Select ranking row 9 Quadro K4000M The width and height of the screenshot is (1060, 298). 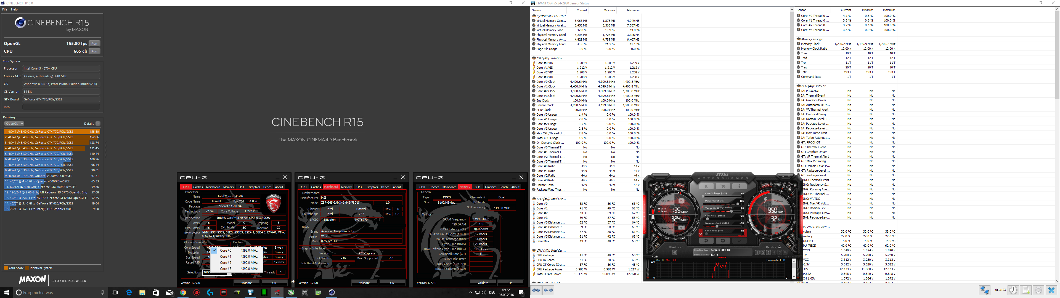(52, 176)
